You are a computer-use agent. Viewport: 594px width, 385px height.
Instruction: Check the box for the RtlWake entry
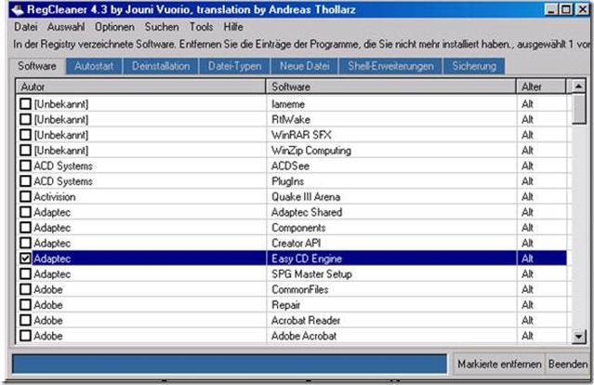click(25, 119)
